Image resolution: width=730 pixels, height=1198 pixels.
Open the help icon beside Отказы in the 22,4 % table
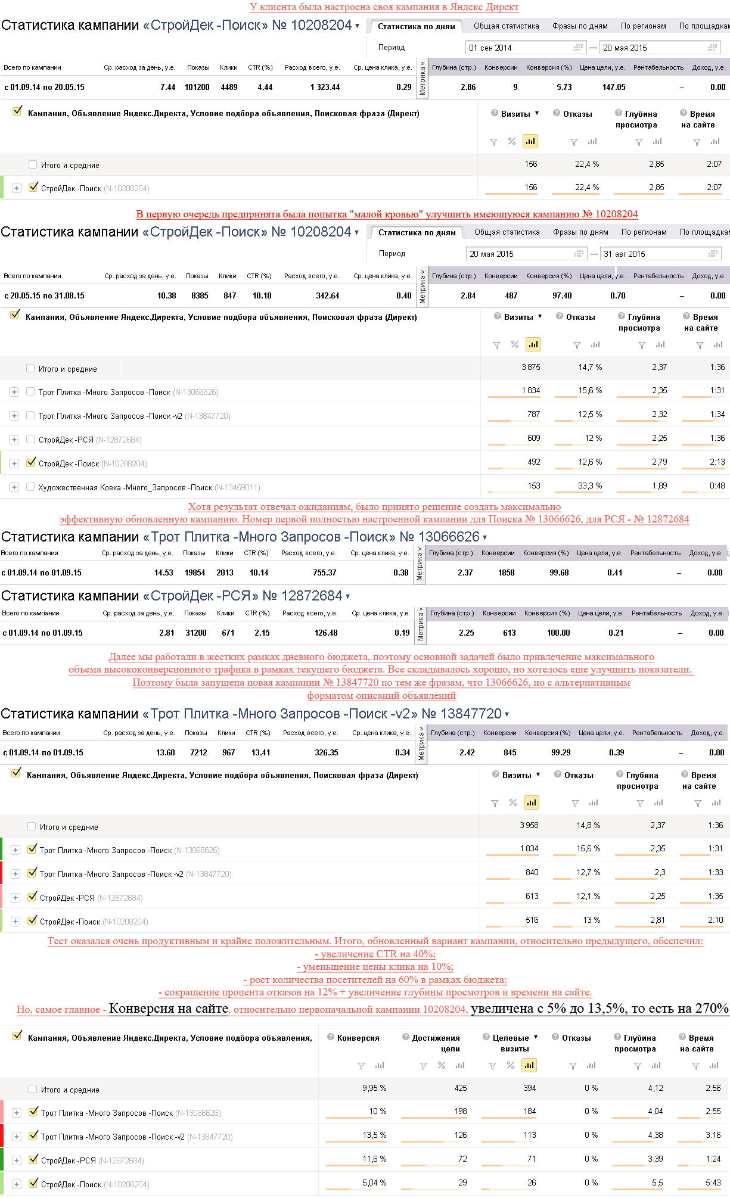point(557,113)
